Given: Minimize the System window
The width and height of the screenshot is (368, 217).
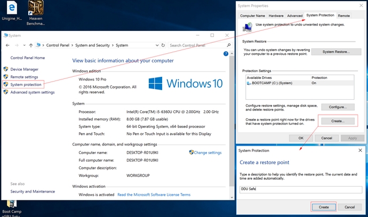Looking at the screenshot, I should coord(198,35).
